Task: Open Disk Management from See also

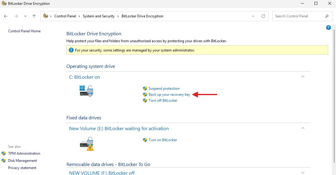Action: [x=23, y=160]
